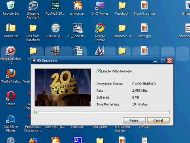Click the 2,953 KB/s rate value
190x143 pixels.
140,91
